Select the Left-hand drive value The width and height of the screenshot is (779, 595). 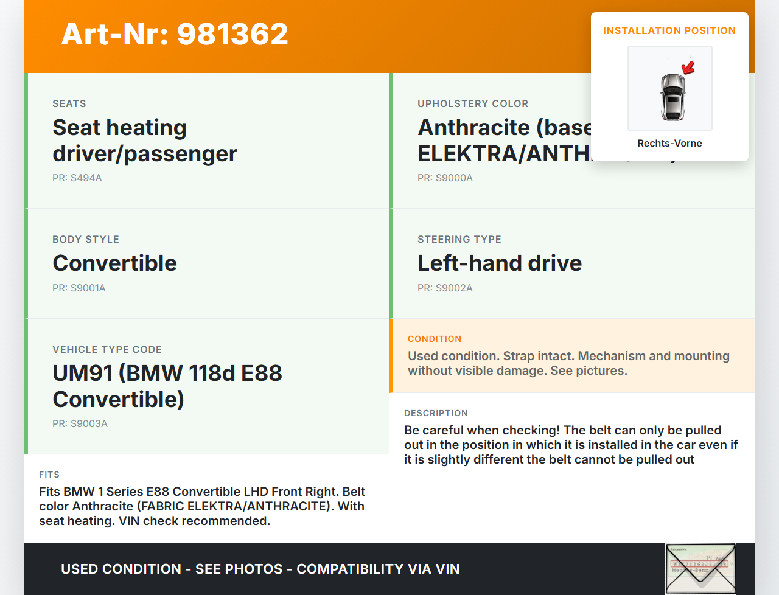click(500, 263)
